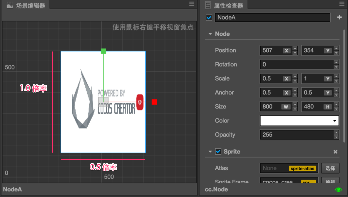Click the Anchor property label

224,92
